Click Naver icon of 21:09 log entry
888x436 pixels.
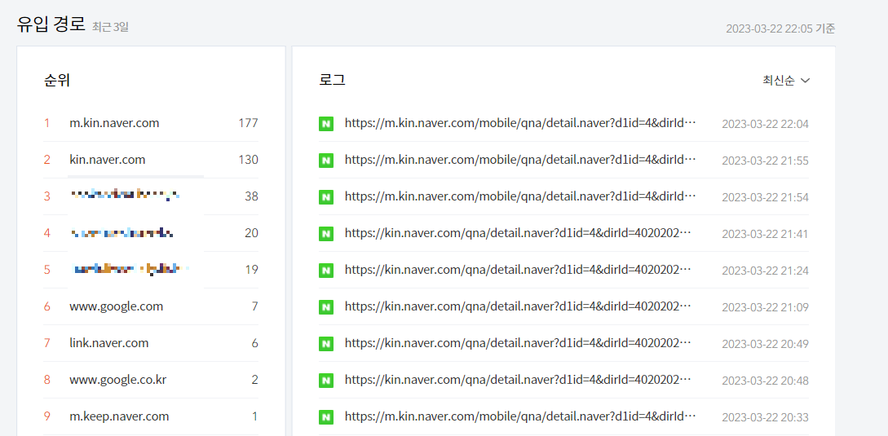point(325,307)
